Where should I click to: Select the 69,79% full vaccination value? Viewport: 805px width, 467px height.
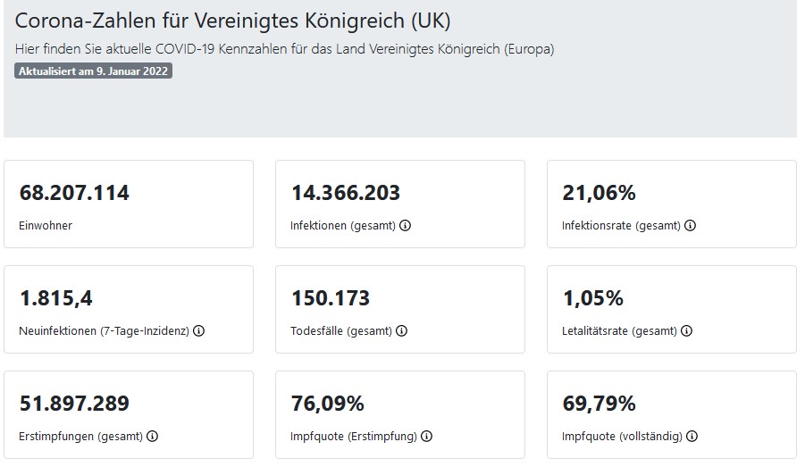pyautogui.click(x=599, y=404)
